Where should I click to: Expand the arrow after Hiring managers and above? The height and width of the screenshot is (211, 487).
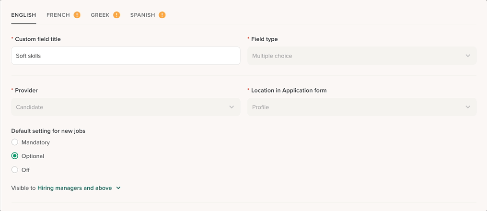click(x=118, y=188)
